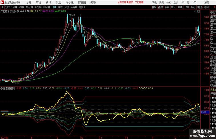Click the MA5: 7.70 indicator value
The height and width of the screenshot is (139, 216).
point(25,11)
